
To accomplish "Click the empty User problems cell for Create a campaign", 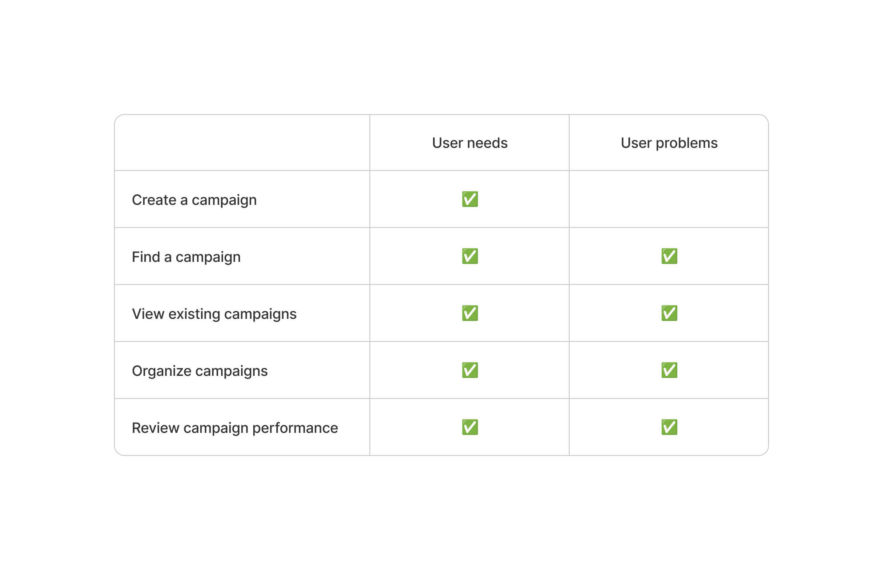I will tap(669, 199).
